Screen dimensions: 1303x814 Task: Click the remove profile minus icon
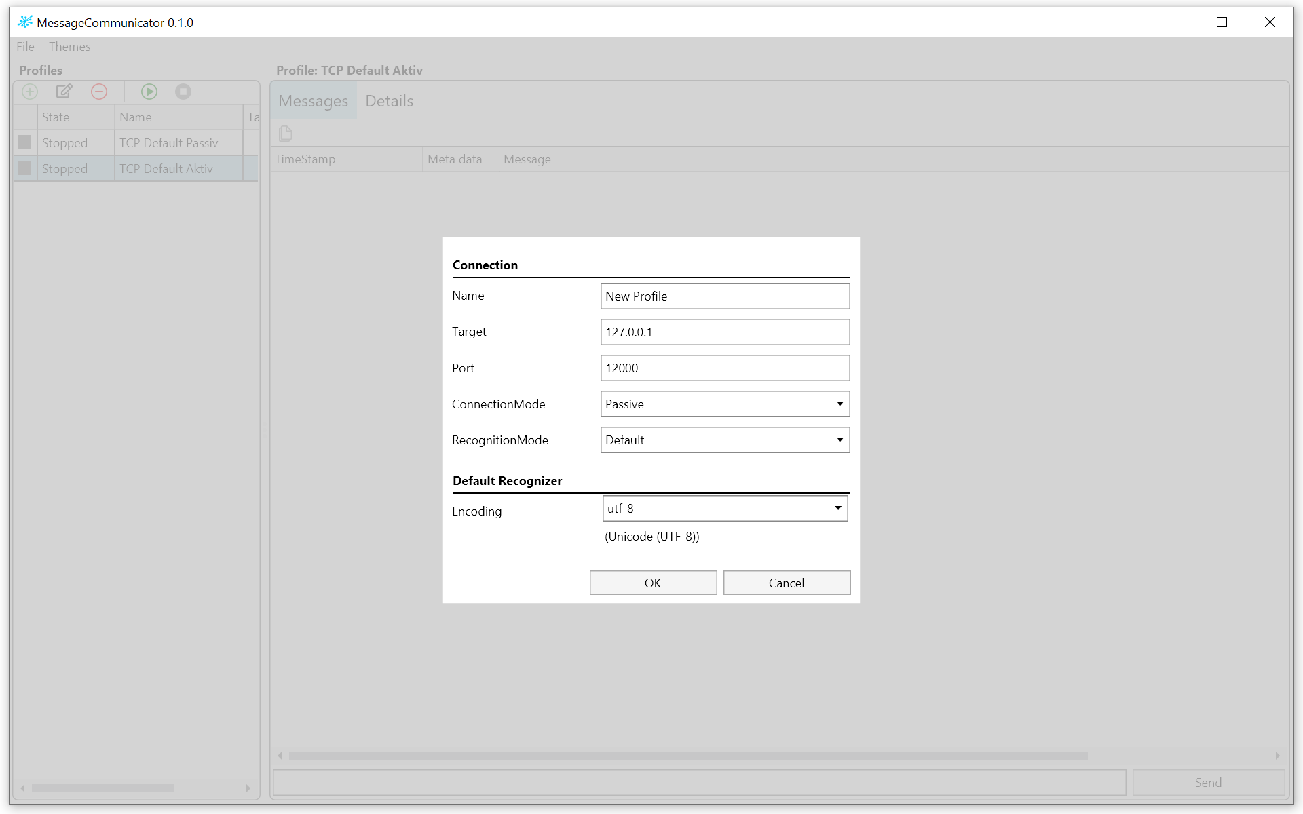click(99, 92)
